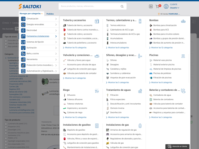Image resolution: width=199 pixels, height=149 pixels.
Task: Collapse the Navegar por categorías dropdown
Action: 31,14
